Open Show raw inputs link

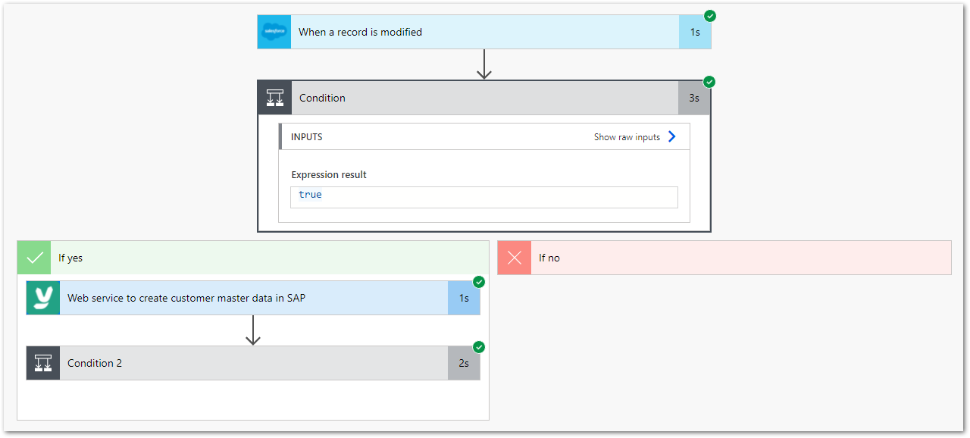point(627,137)
